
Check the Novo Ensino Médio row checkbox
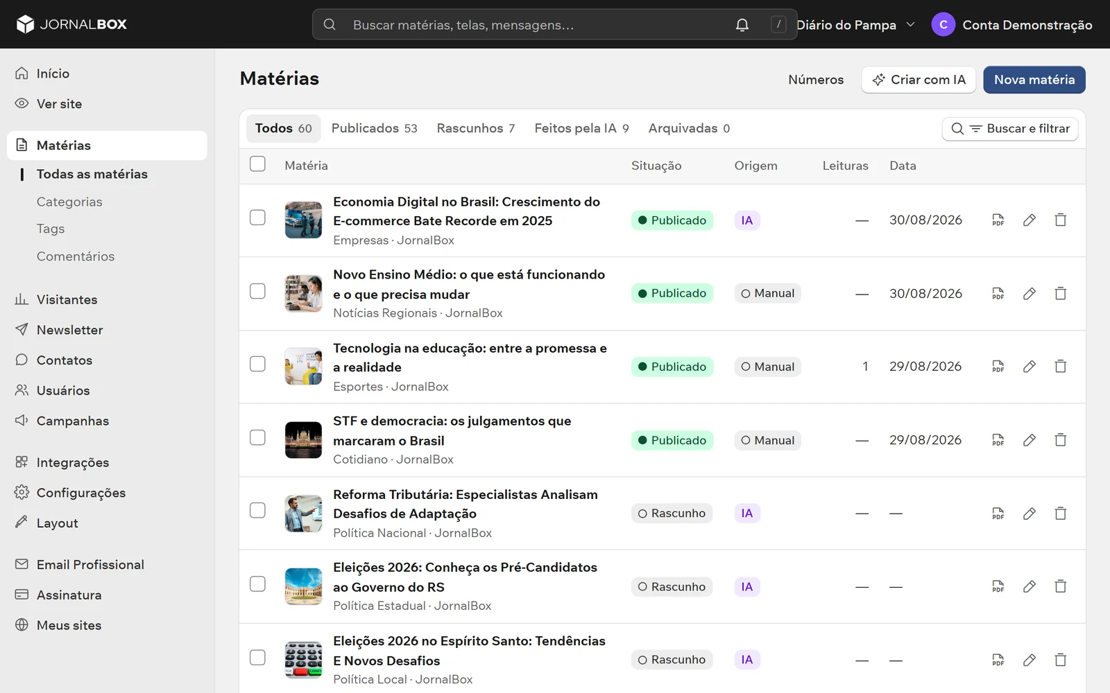coord(257,291)
